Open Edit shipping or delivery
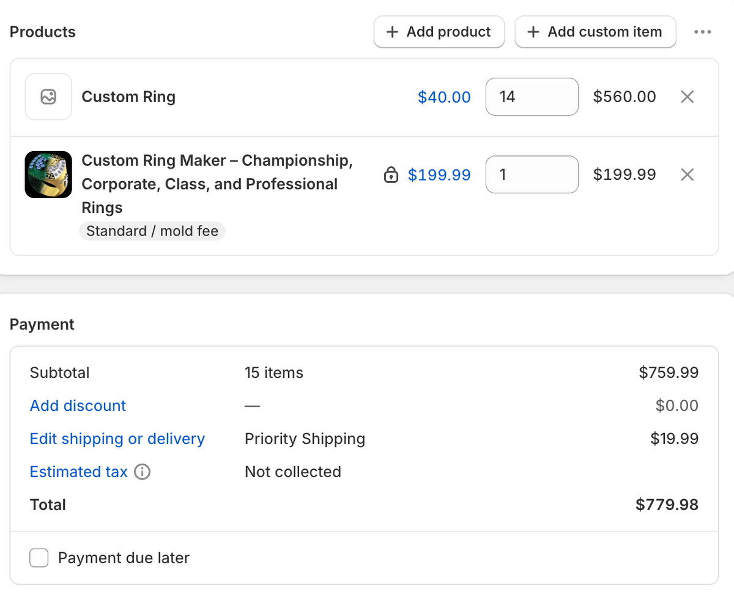This screenshot has height=592, width=734. [117, 438]
